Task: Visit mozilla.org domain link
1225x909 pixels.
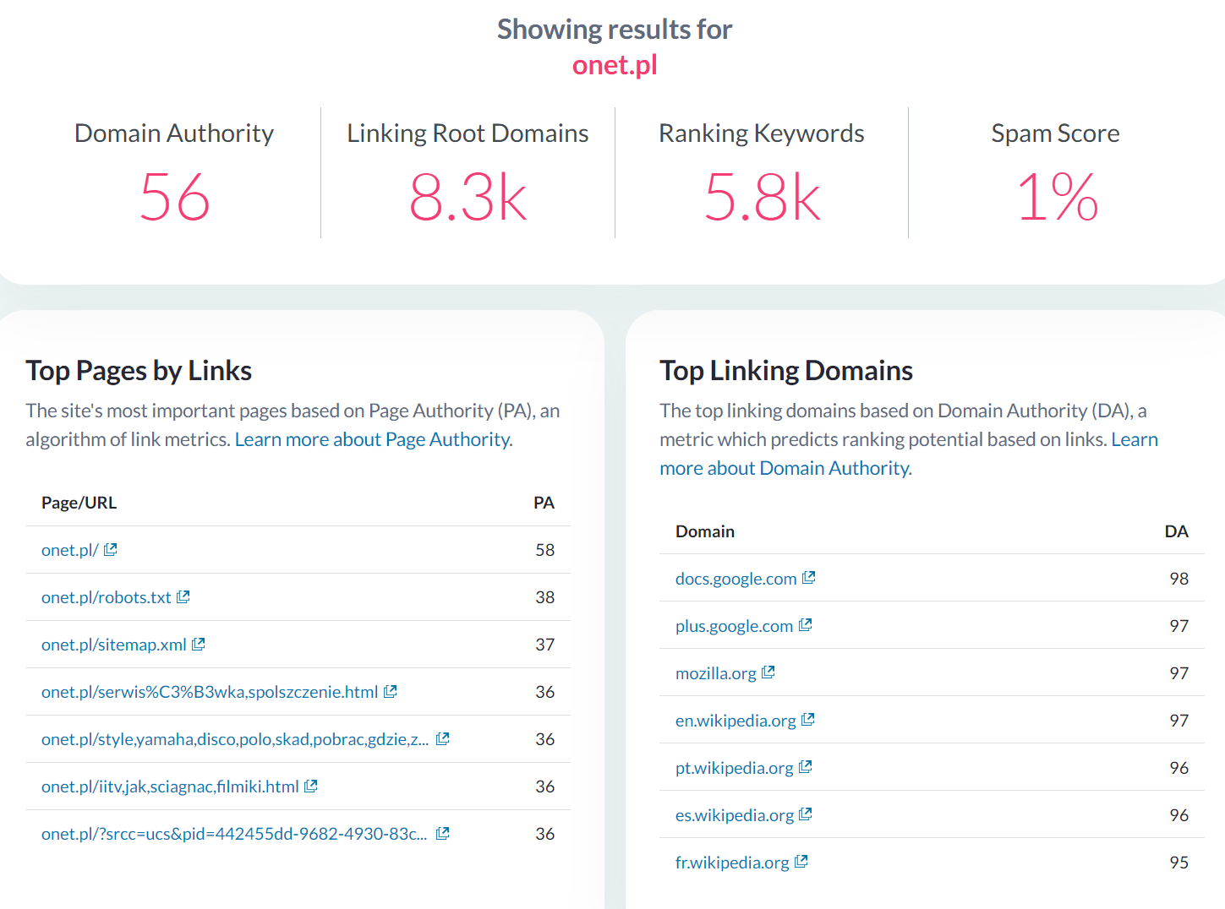Action: click(x=716, y=673)
